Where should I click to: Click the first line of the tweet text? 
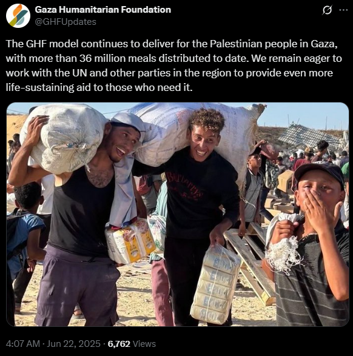point(172,44)
